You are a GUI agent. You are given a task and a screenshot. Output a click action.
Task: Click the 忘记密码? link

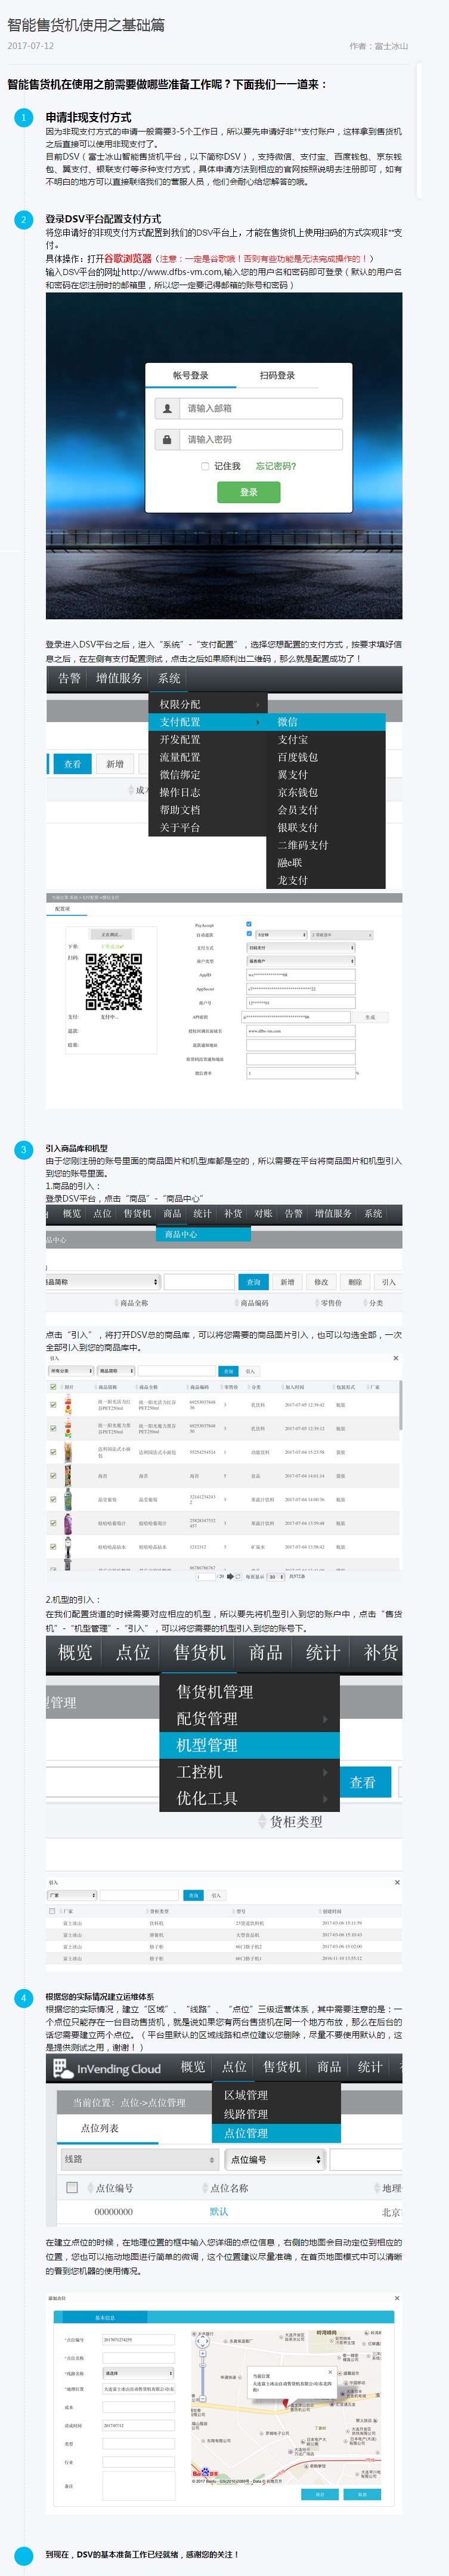(x=277, y=466)
